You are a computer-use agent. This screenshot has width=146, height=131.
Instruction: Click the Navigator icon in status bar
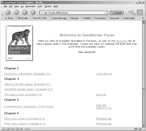coord(3,129)
